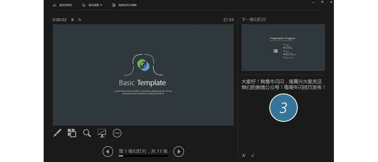This screenshot has width=378, height=162.
Task: Click 显示任务栏 show taskbar
Action: (63, 5)
